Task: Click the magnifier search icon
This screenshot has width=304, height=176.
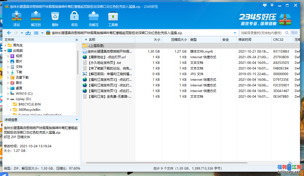Action: [287, 33]
